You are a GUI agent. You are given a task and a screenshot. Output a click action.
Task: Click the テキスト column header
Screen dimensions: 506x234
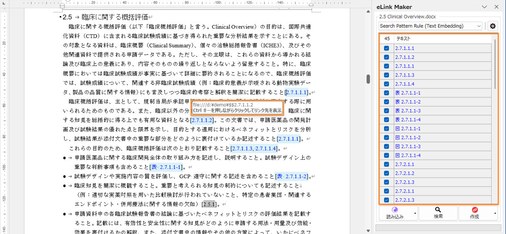pyautogui.click(x=443, y=39)
